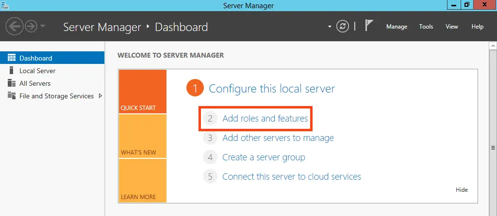The height and width of the screenshot is (216, 497).
Task: Expand the File and Storage Services arrow
Action: click(x=100, y=96)
